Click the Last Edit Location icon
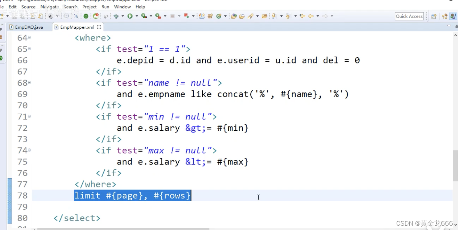Image resolution: width=458 pixels, height=230 pixels. pyautogui.click(x=303, y=16)
